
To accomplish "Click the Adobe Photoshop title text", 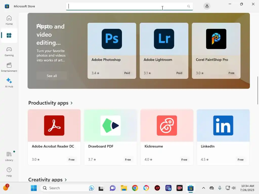I will point(106,60).
